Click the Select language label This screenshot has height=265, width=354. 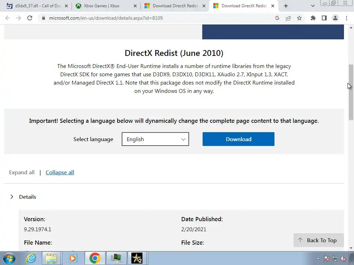coord(93,139)
